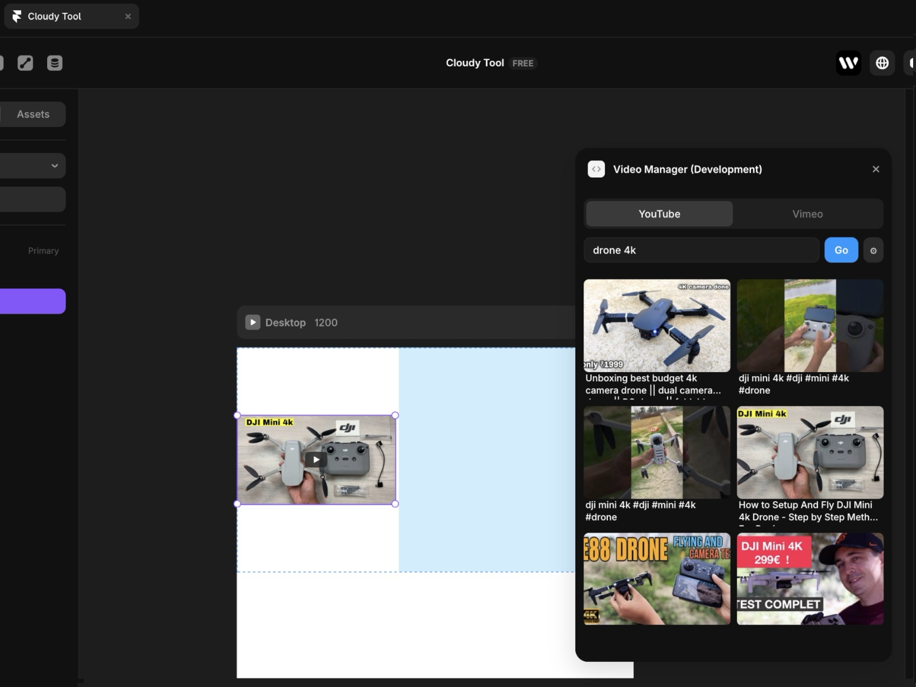Viewport: 916px width, 687px height.
Task: Click the light blue canvas column
Action: 487,459
